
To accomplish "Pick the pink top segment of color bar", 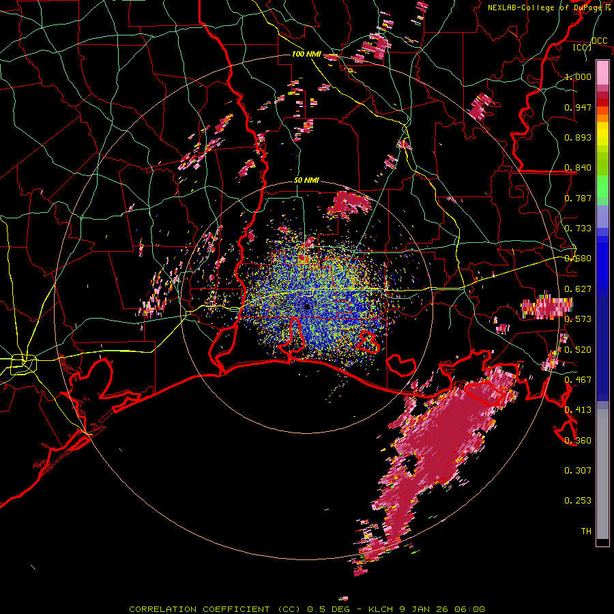I will pos(602,73).
